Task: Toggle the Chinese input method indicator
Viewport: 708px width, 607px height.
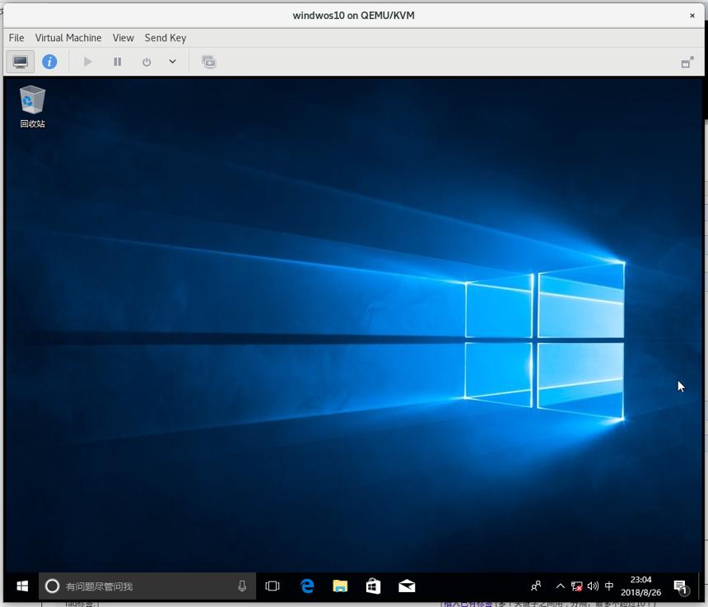Action: tap(608, 586)
